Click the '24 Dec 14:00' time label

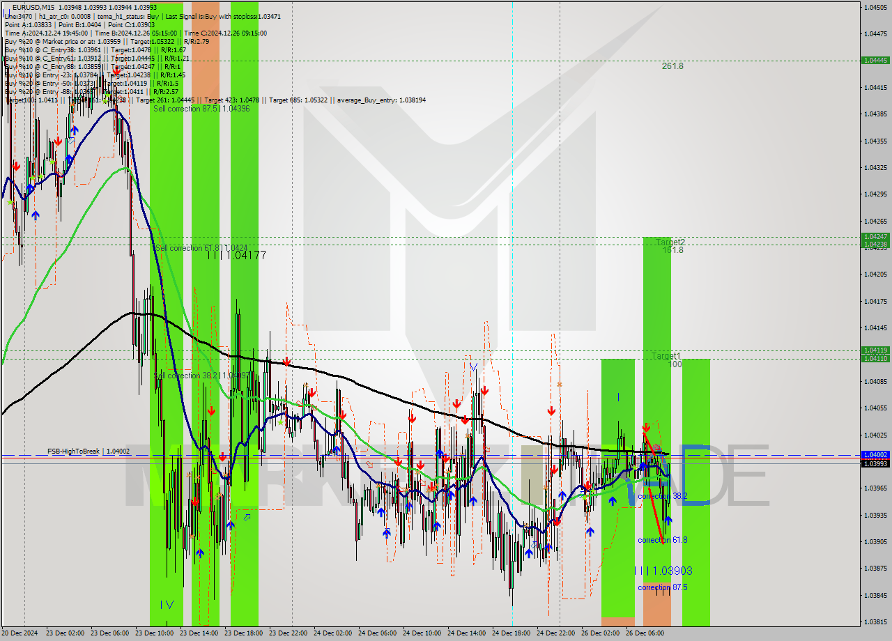pyautogui.click(x=466, y=633)
